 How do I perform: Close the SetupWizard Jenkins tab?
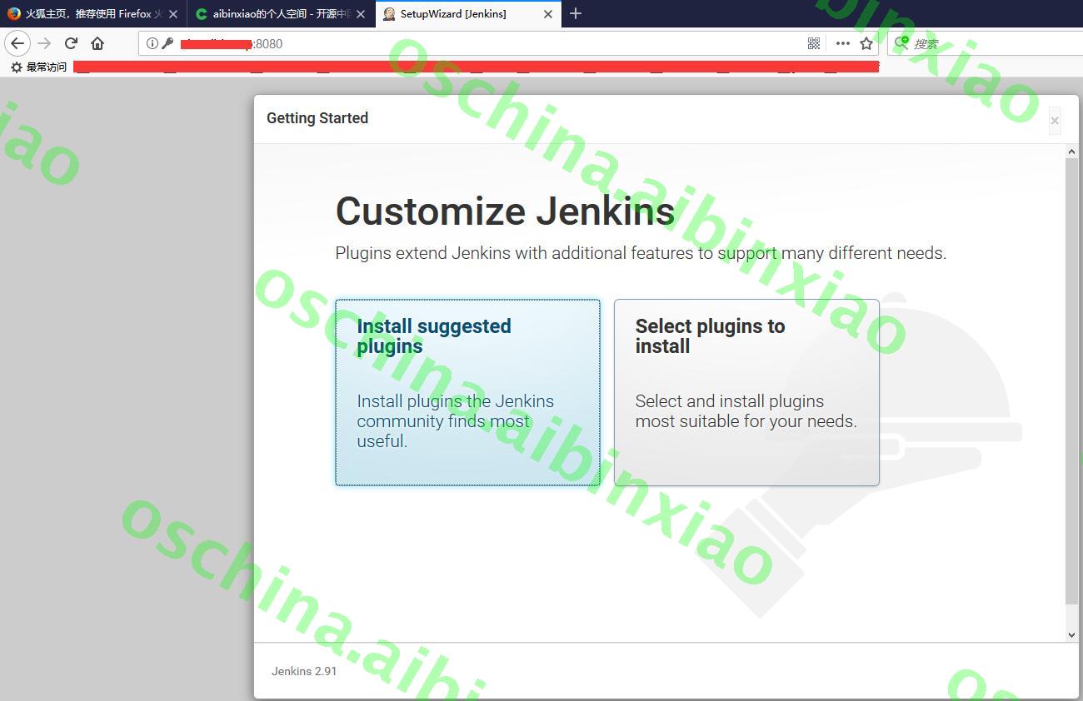pyautogui.click(x=548, y=14)
